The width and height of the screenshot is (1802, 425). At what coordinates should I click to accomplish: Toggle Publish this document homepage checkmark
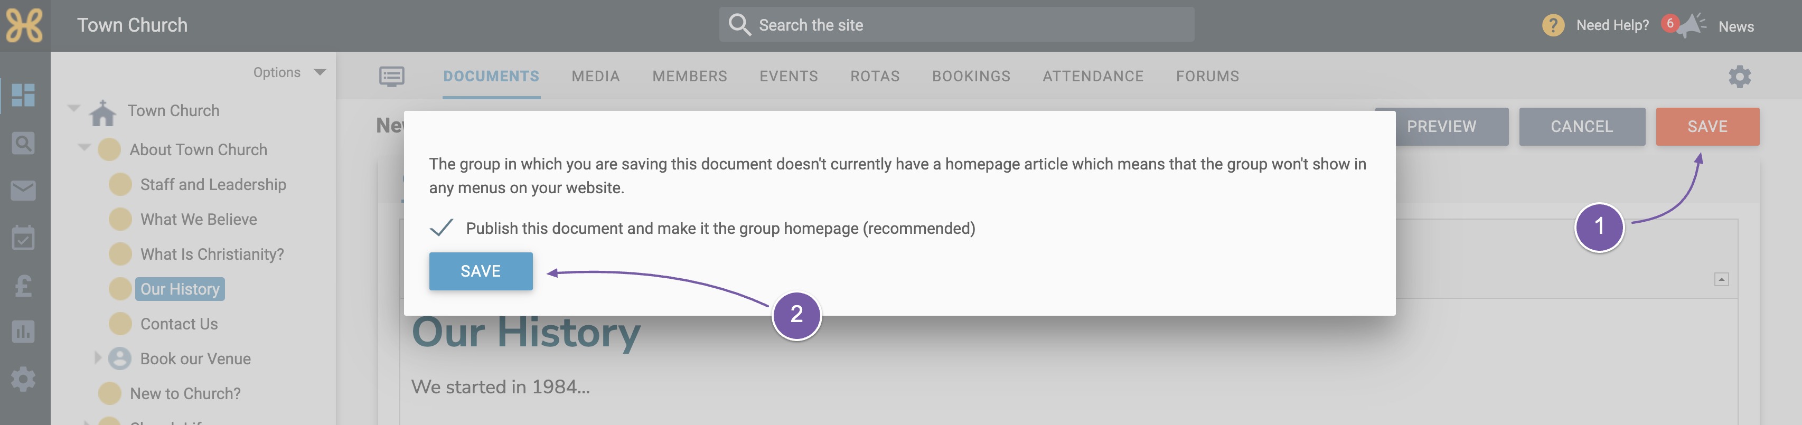pyautogui.click(x=442, y=228)
